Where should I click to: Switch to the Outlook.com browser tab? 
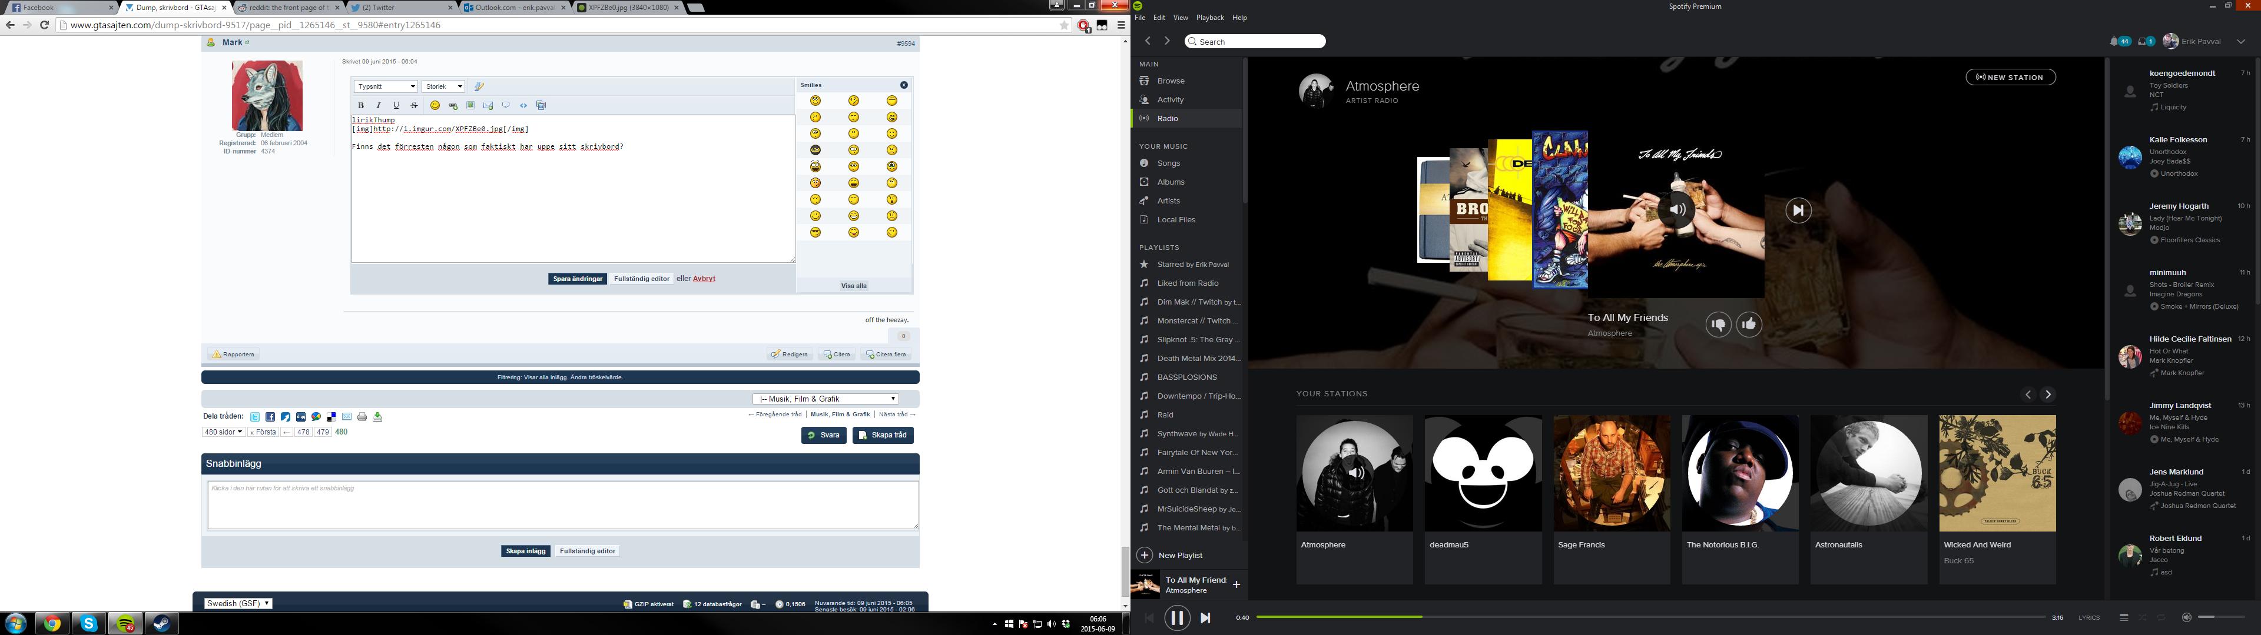click(515, 7)
